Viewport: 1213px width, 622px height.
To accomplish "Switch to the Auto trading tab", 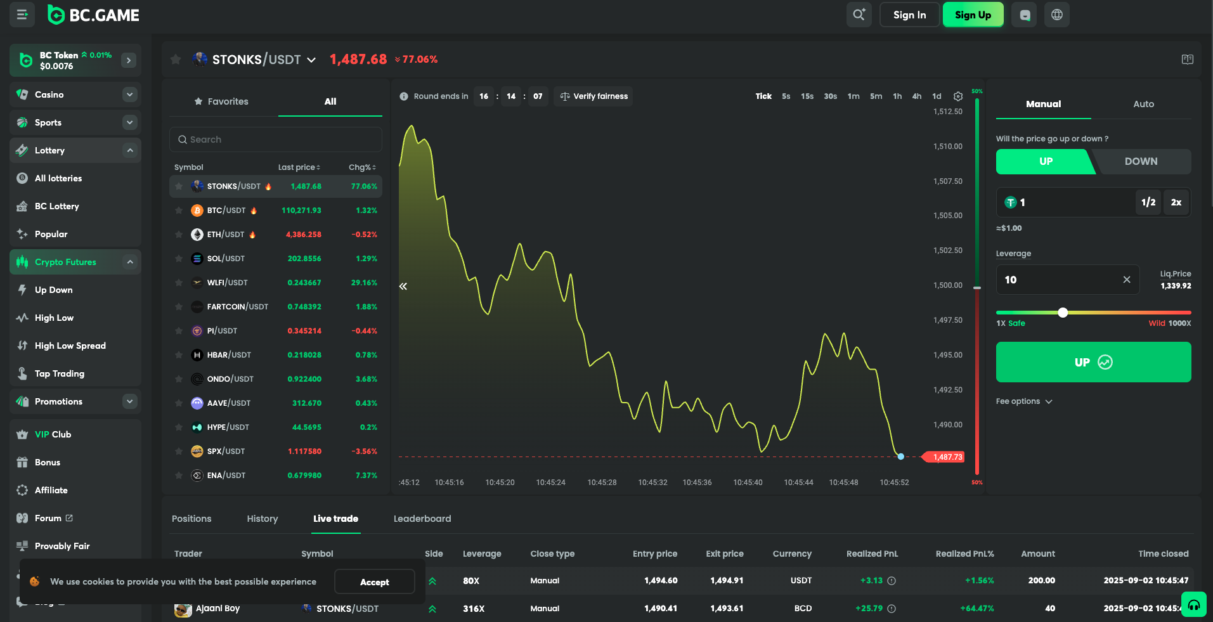I will pos(1143,104).
